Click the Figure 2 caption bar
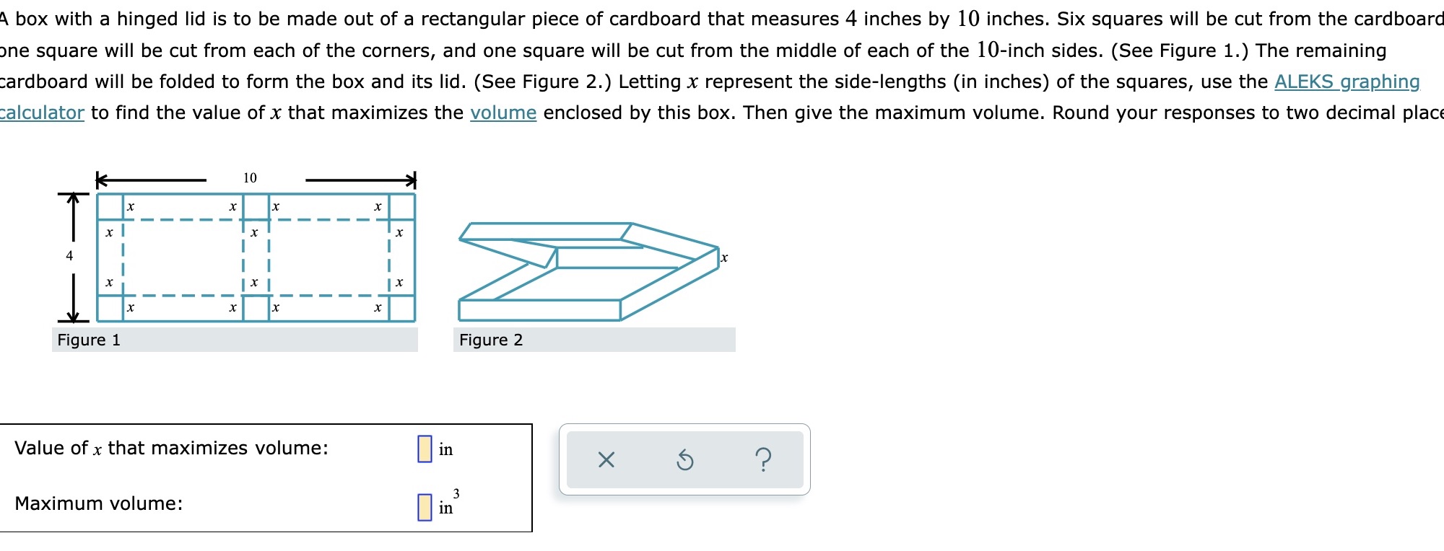Viewport: 1444px width, 551px height. (492, 339)
